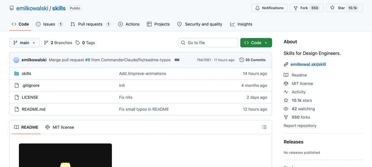
Task: Open MIT license link in About sidebar
Action: (x=299, y=83)
